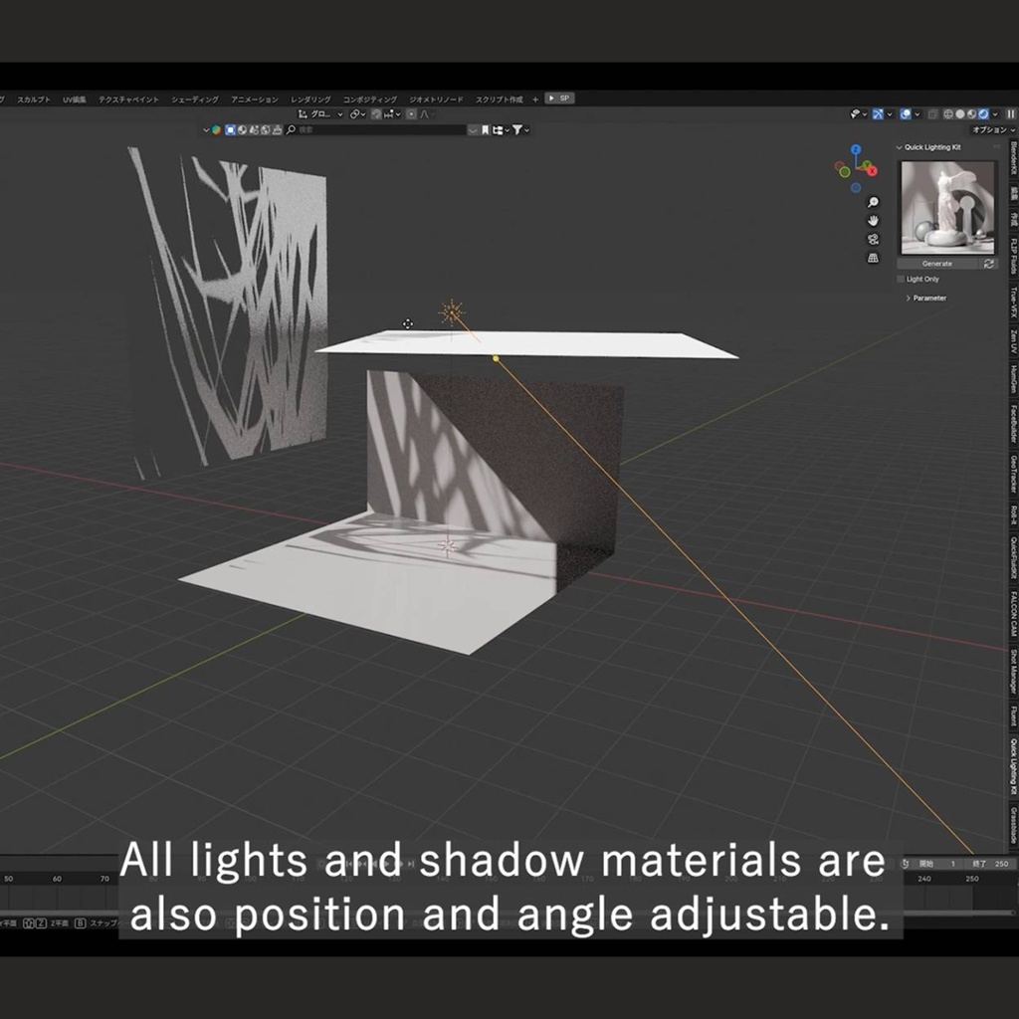Toggle Show Gizmos visibility

click(879, 114)
